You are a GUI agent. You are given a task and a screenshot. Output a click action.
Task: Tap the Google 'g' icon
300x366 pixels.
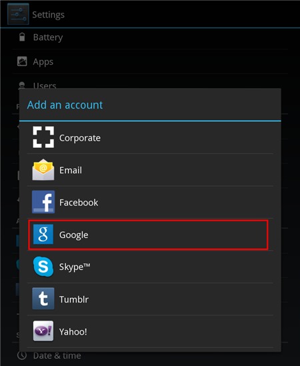point(43,235)
